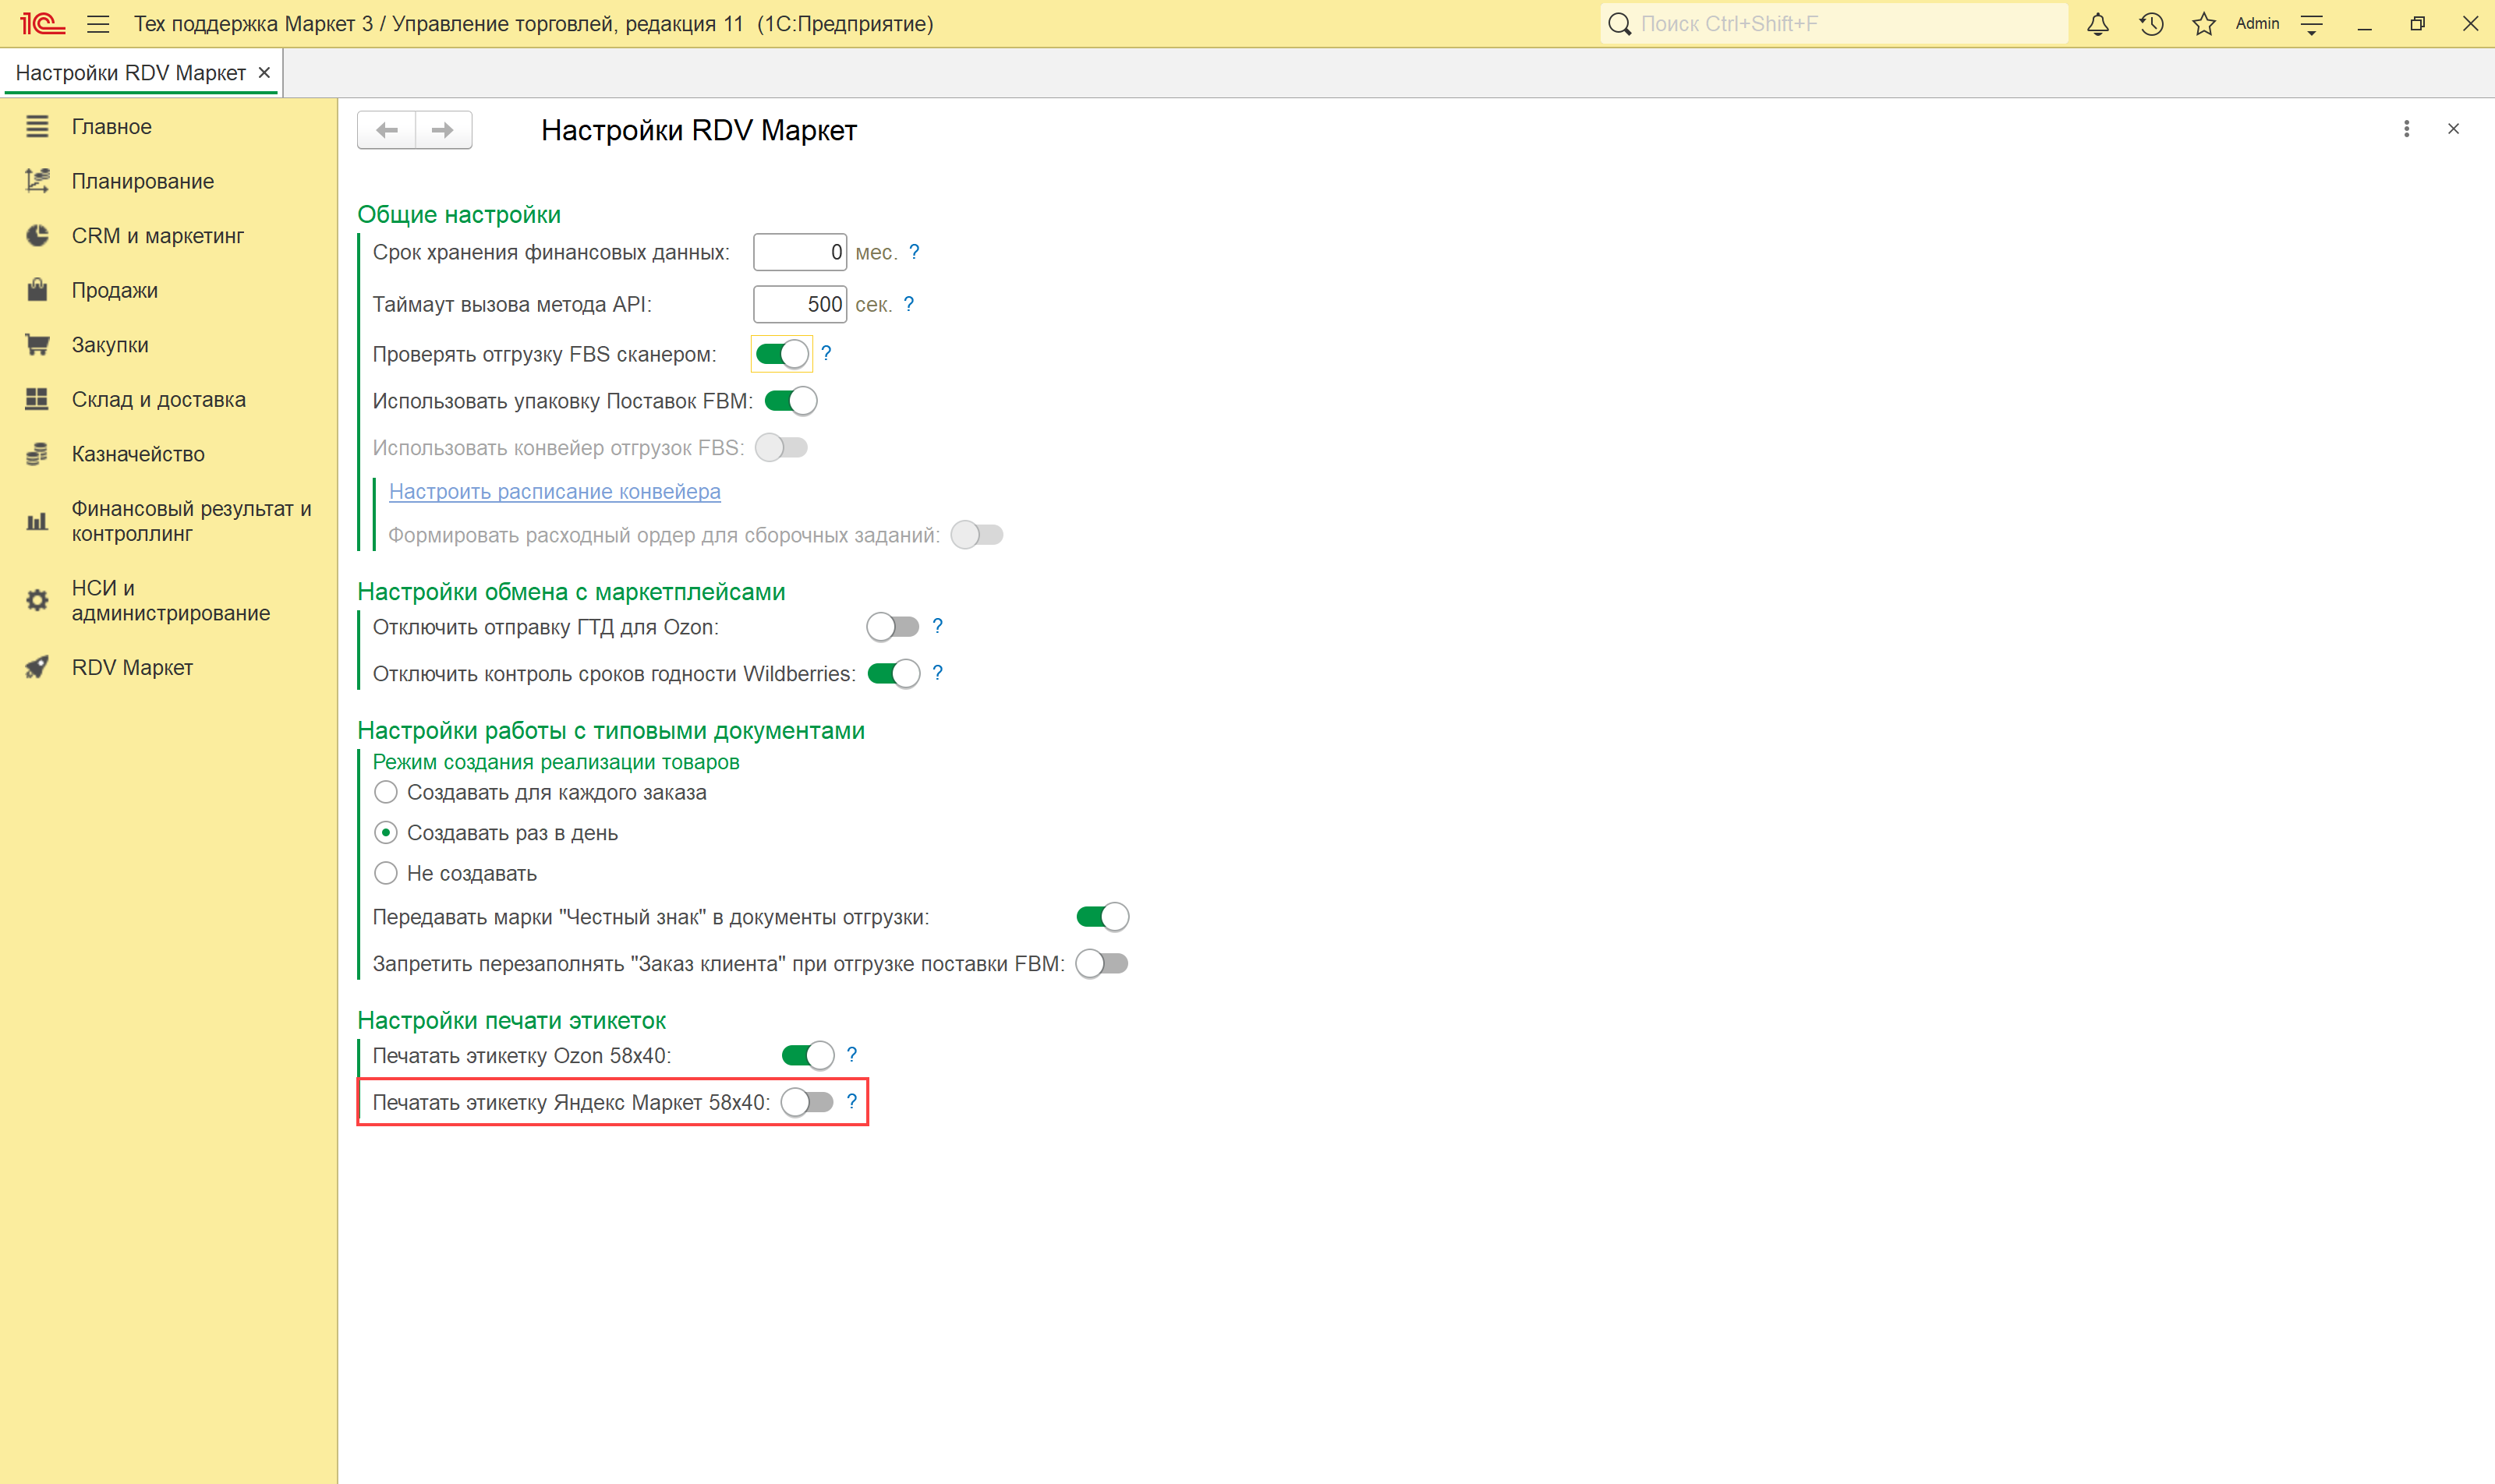2495x1484 pixels.
Task: Open the history clock icon
Action: pos(2151,24)
